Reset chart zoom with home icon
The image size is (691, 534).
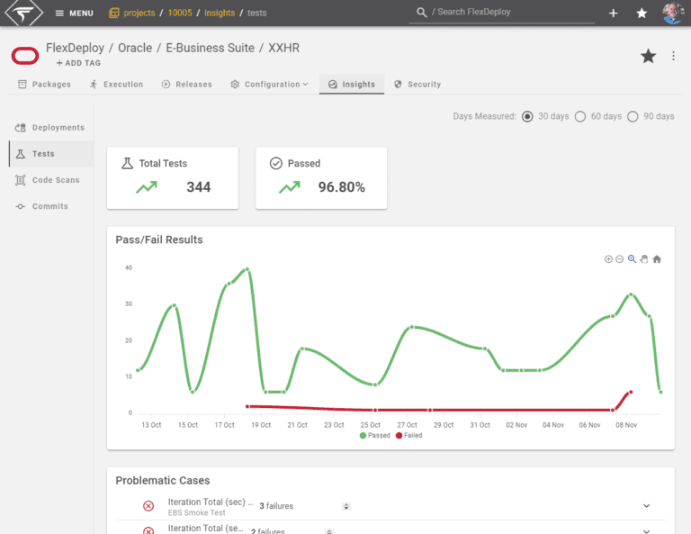click(x=657, y=258)
